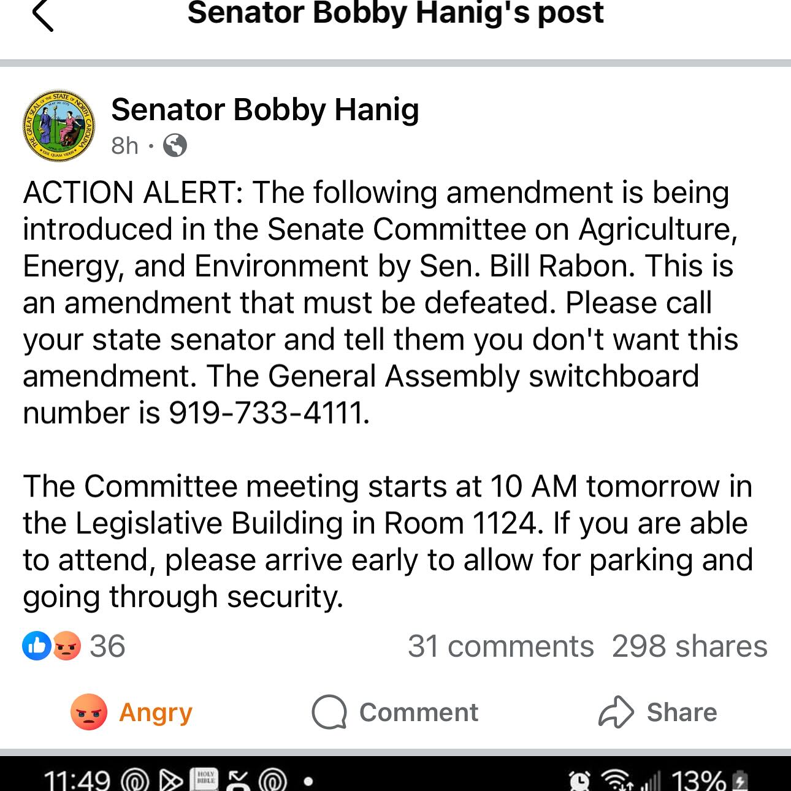Screen dimensions: 791x791
Task: Tap the Share button
Action: tap(657, 713)
